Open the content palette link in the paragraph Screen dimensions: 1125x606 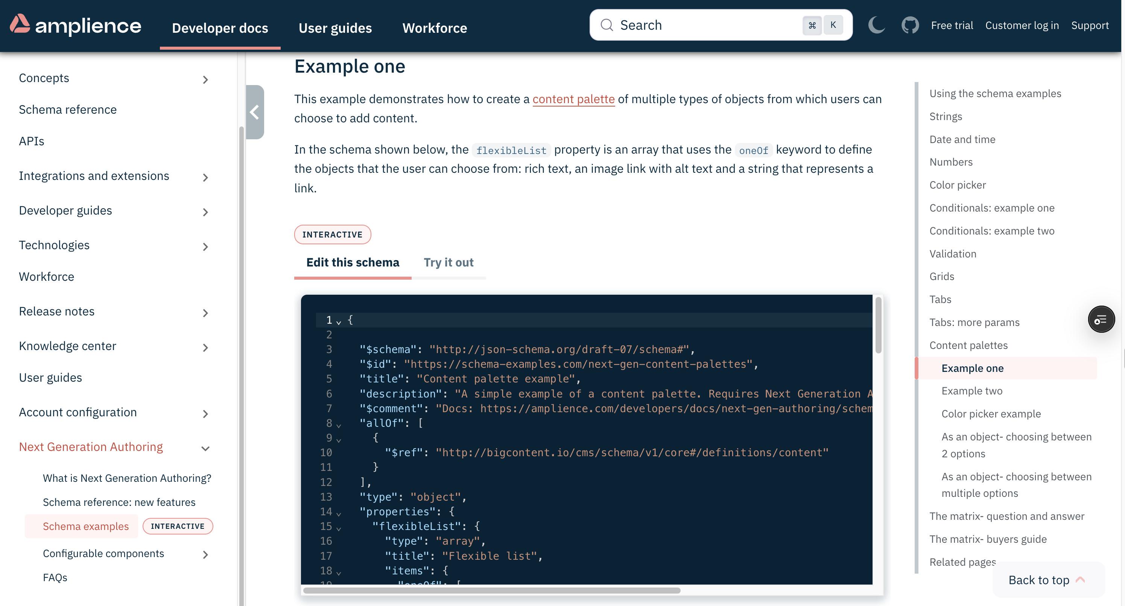pos(573,99)
